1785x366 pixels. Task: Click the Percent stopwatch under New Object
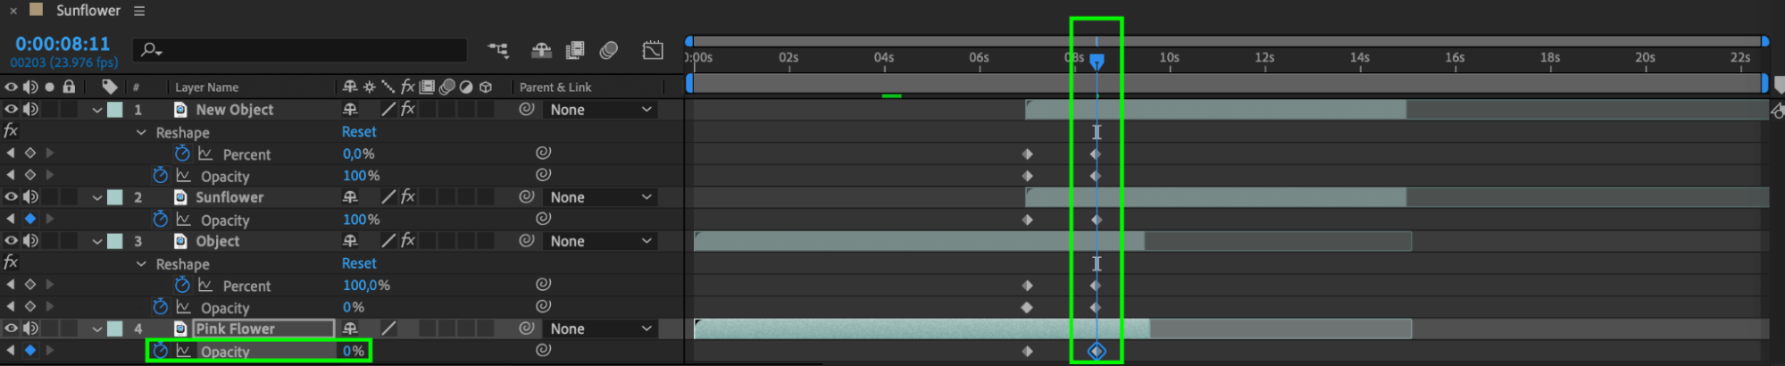click(182, 154)
